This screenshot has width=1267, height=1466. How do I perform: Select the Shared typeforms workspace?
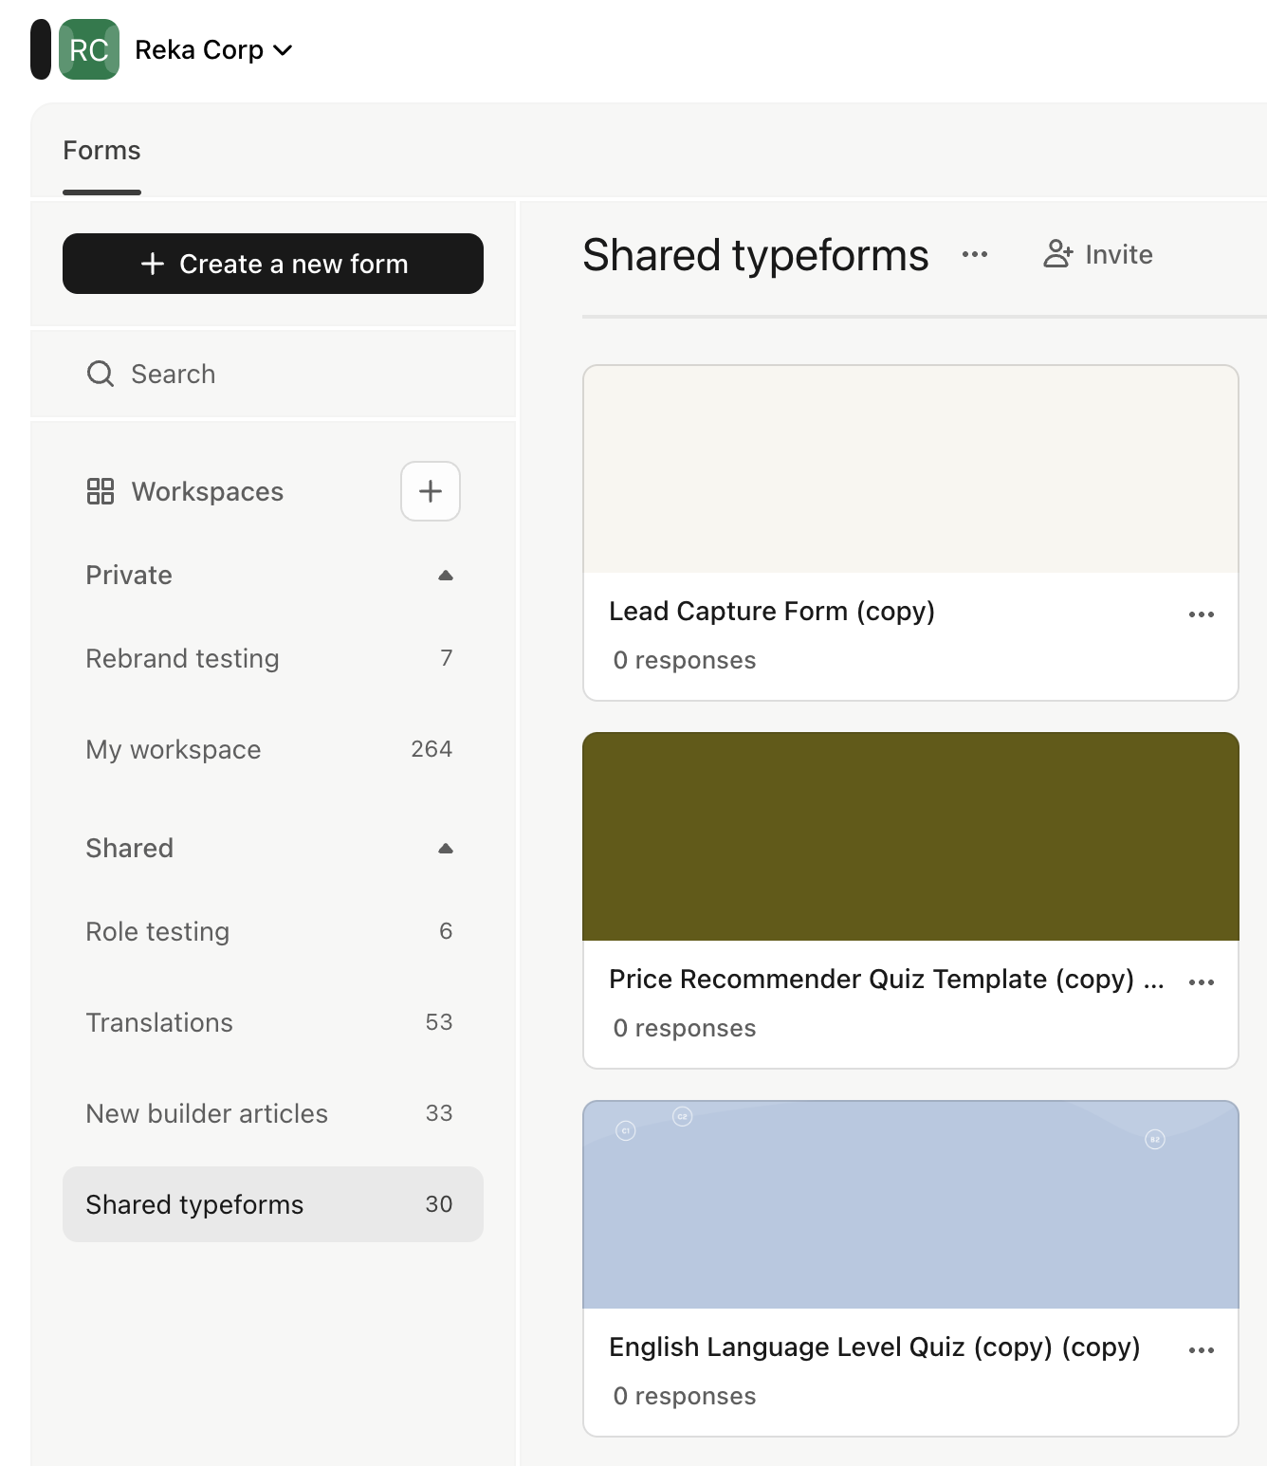click(x=273, y=1204)
